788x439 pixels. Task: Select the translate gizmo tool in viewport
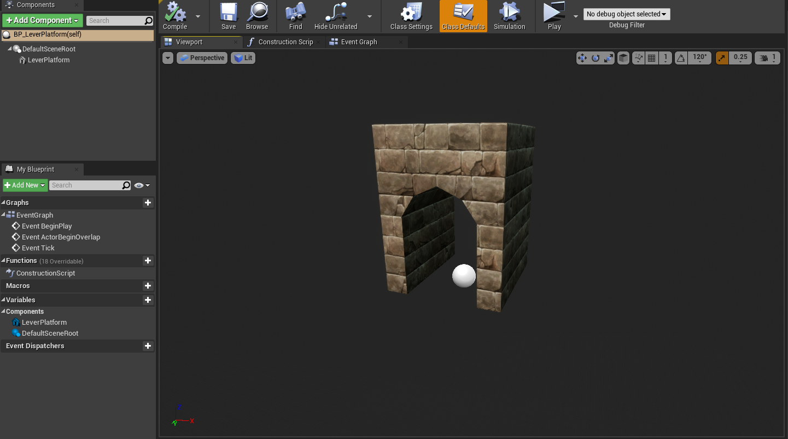582,58
